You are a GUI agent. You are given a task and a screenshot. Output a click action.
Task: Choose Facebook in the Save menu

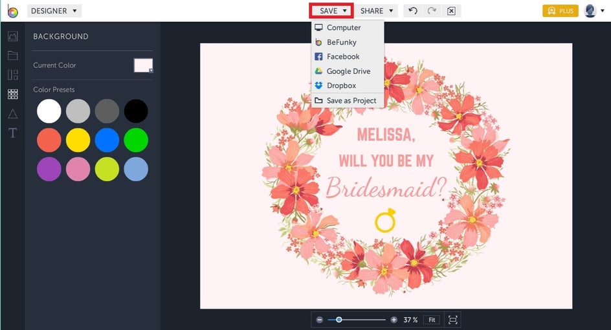coord(348,56)
